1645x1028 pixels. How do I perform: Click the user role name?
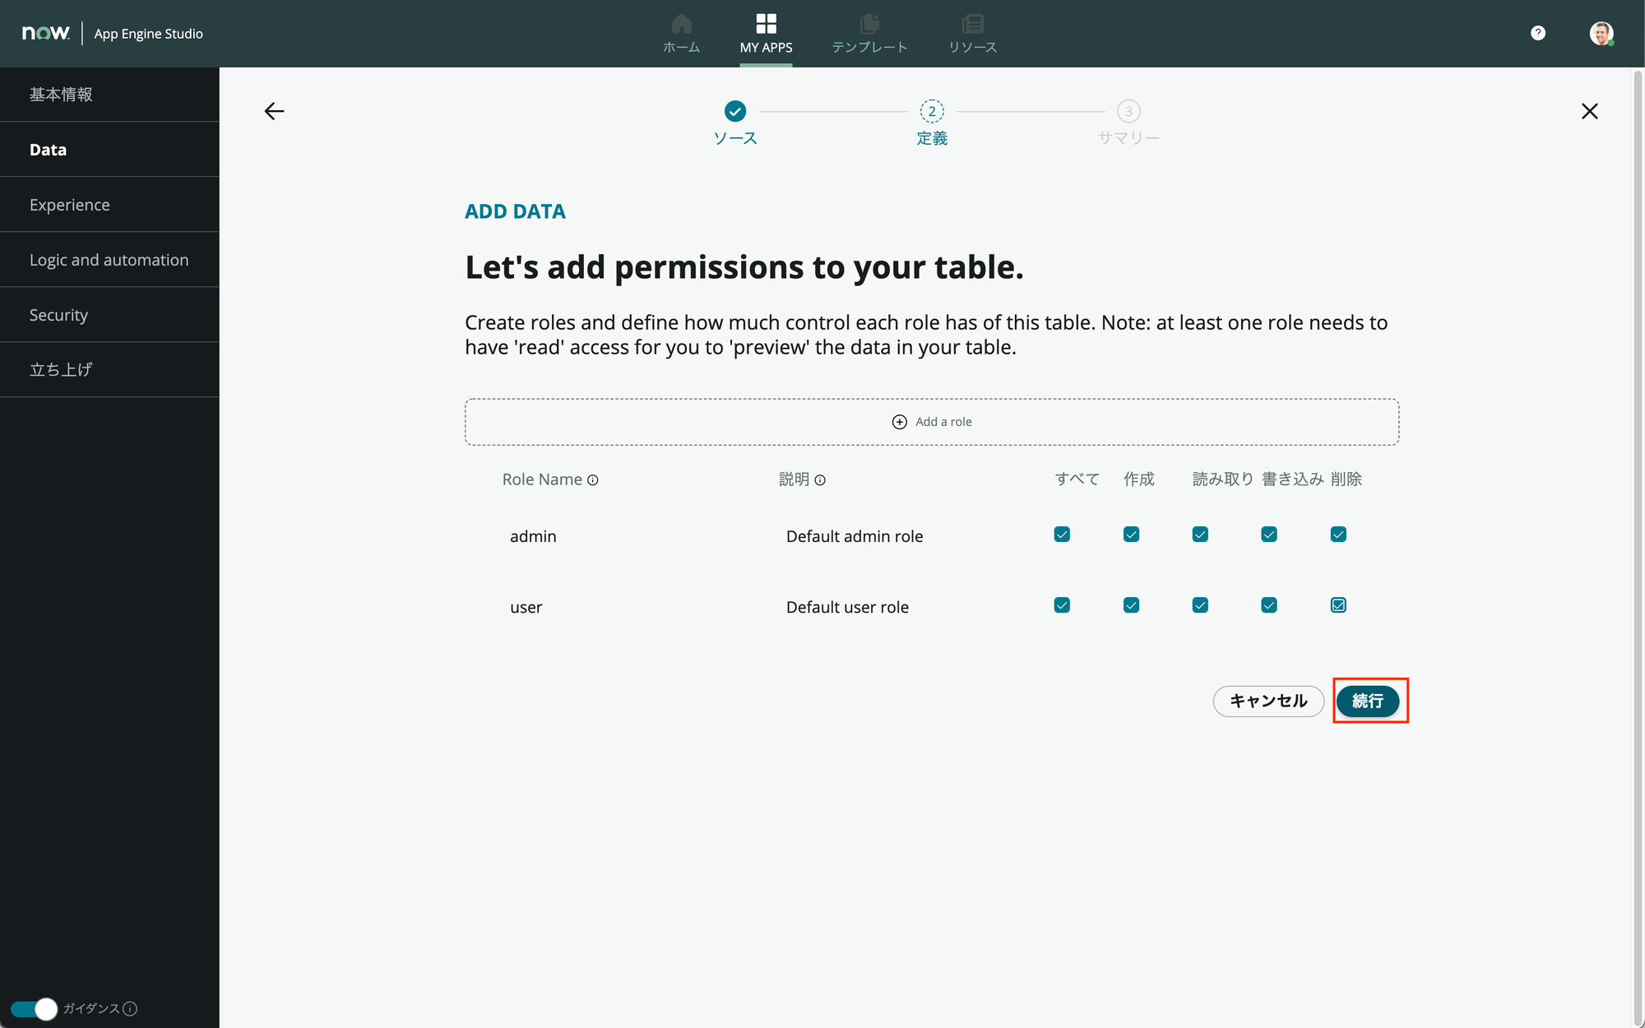point(526,607)
